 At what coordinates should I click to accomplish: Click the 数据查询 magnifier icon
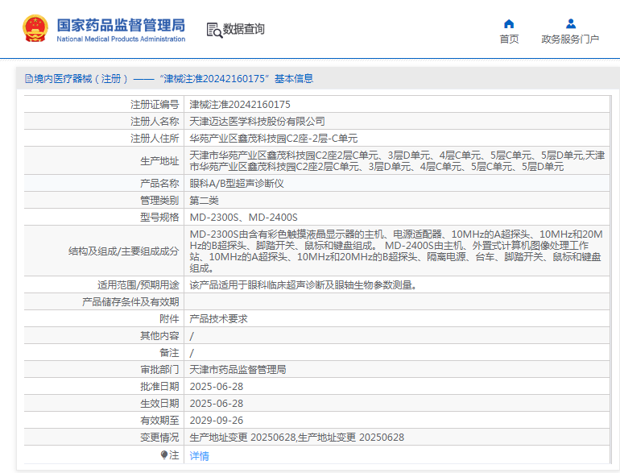pyautogui.click(x=214, y=30)
